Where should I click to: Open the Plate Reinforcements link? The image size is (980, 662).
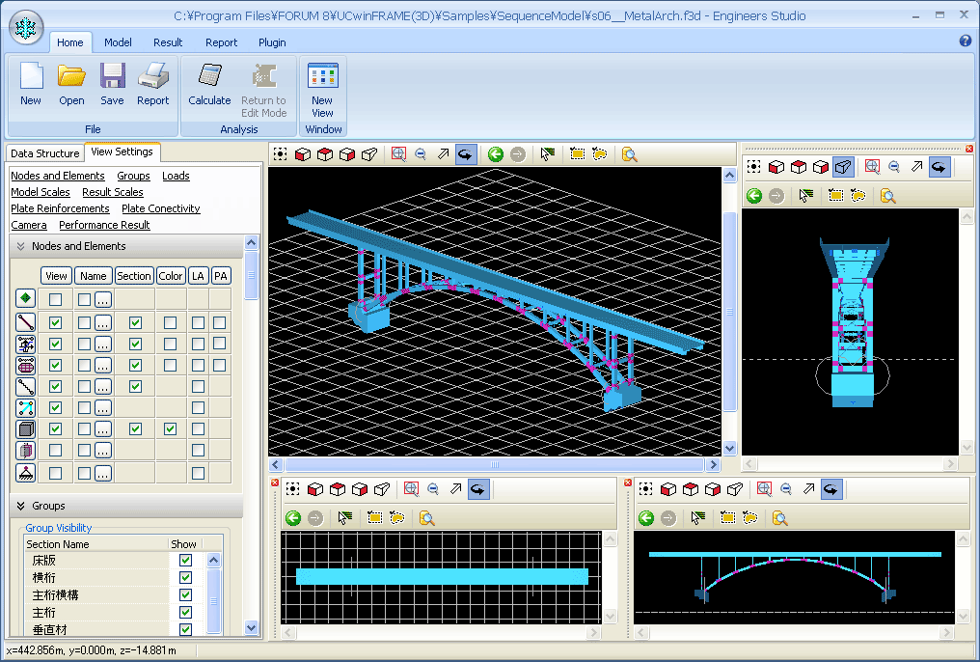(x=60, y=208)
